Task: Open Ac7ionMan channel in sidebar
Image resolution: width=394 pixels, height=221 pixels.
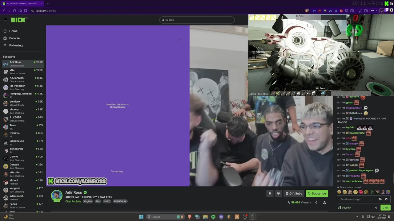Action: tap(23, 79)
